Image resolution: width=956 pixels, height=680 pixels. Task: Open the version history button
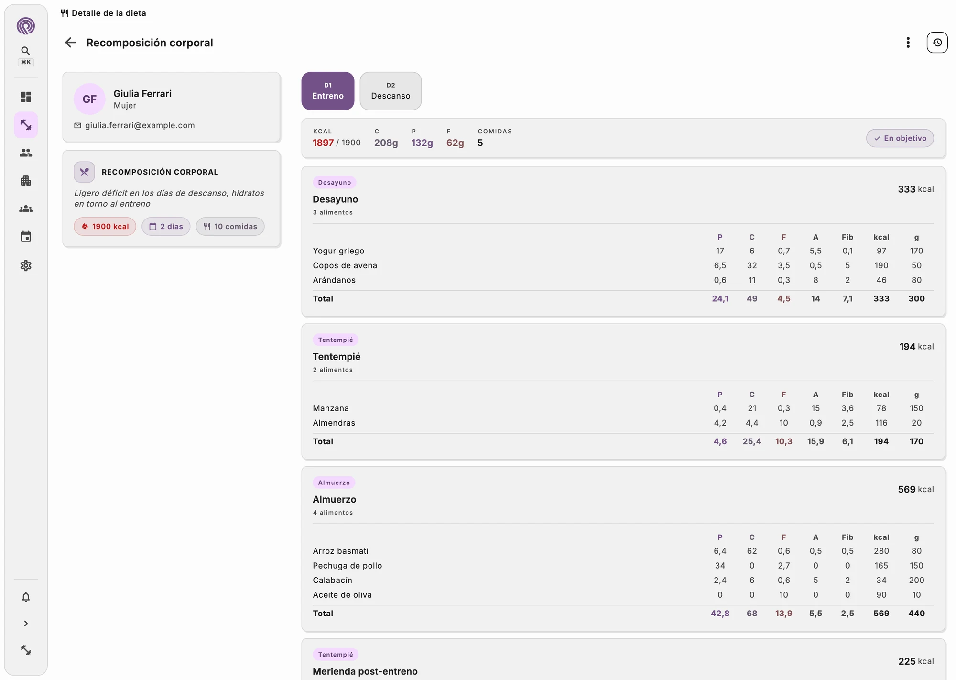[x=937, y=43]
